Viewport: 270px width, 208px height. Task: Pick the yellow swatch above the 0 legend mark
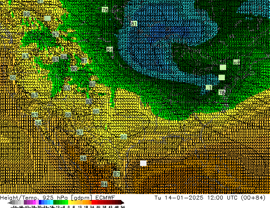(69, 202)
